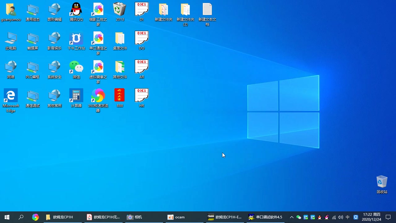
Task: Open the PLC编程 desktop icon
Action: click(x=32, y=70)
